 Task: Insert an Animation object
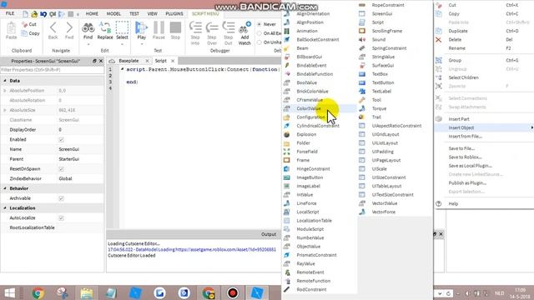[307, 31]
